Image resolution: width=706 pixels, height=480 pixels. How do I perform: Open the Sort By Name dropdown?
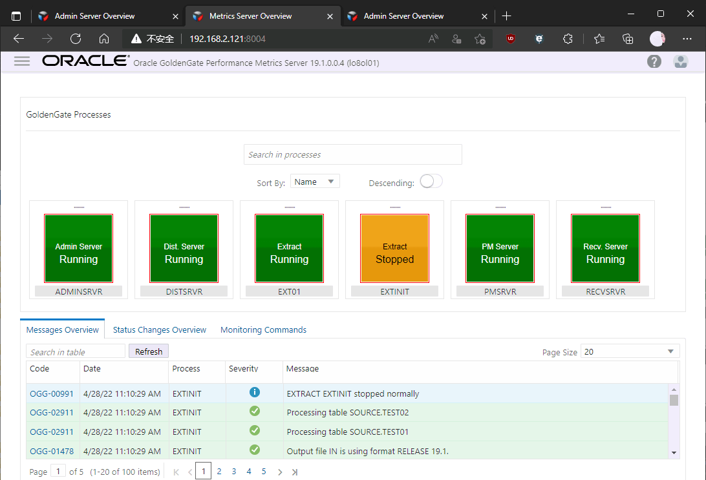click(x=315, y=182)
